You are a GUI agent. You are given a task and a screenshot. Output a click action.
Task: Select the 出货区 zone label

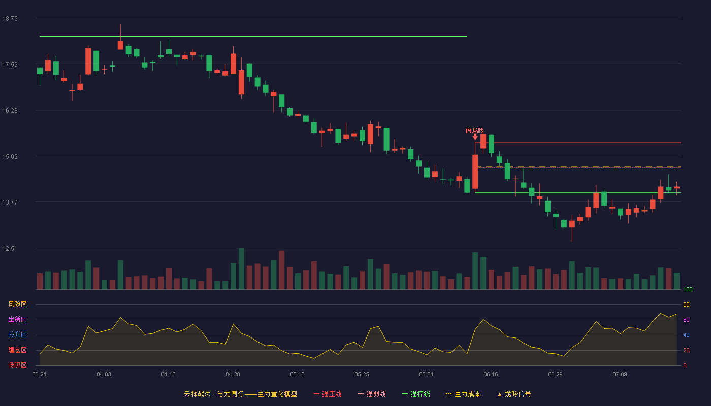point(17,320)
